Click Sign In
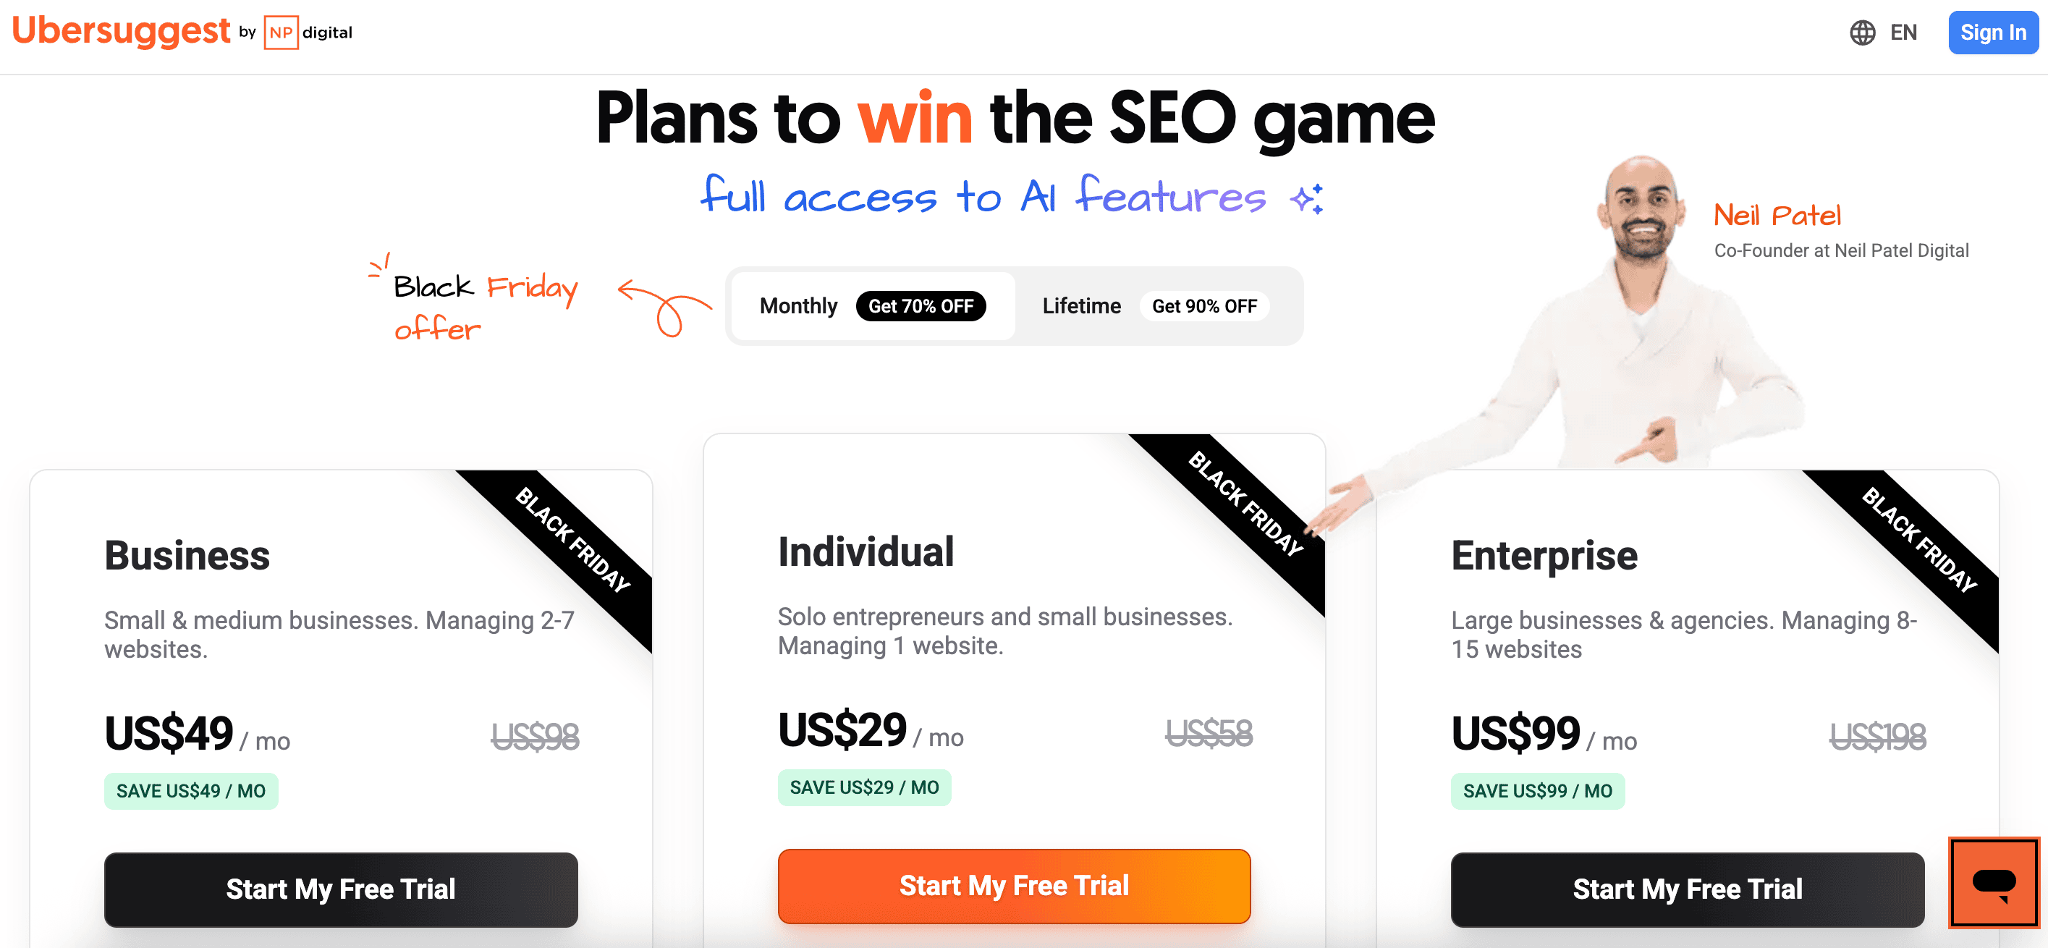The width and height of the screenshot is (2048, 948). pyautogui.click(x=1992, y=33)
